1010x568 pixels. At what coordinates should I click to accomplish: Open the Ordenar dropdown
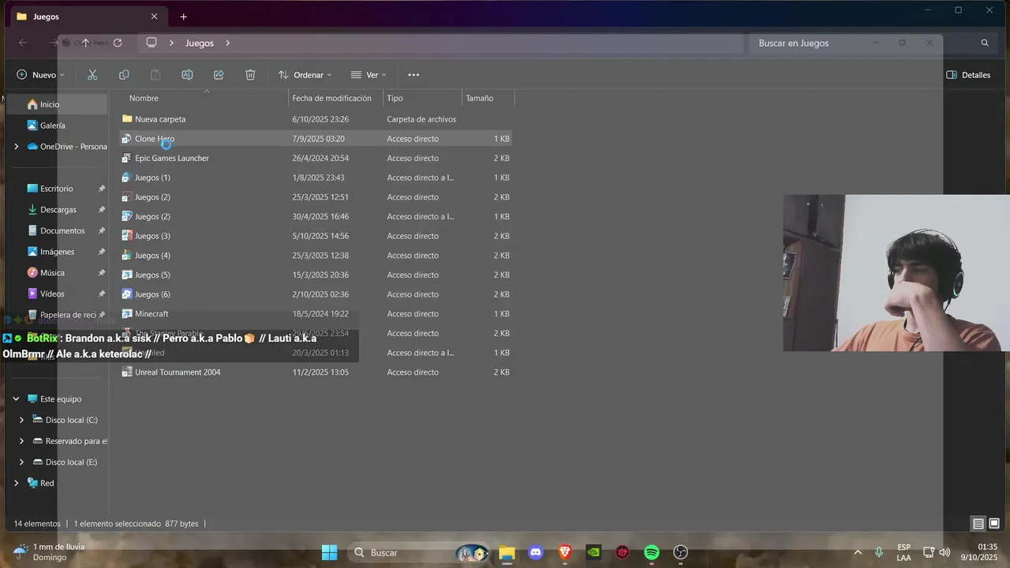[x=305, y=75]
